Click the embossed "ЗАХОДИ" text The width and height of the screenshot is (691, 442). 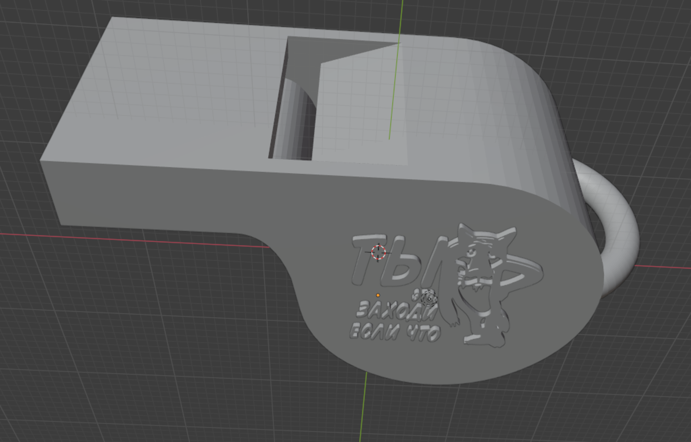pos(395,310)
